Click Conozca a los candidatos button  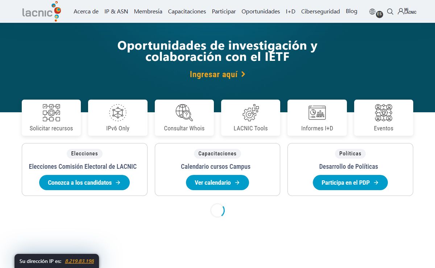[84, 183]
